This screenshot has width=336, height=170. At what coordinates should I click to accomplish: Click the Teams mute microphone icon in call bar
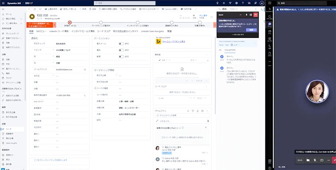click(x=315, y=160)
